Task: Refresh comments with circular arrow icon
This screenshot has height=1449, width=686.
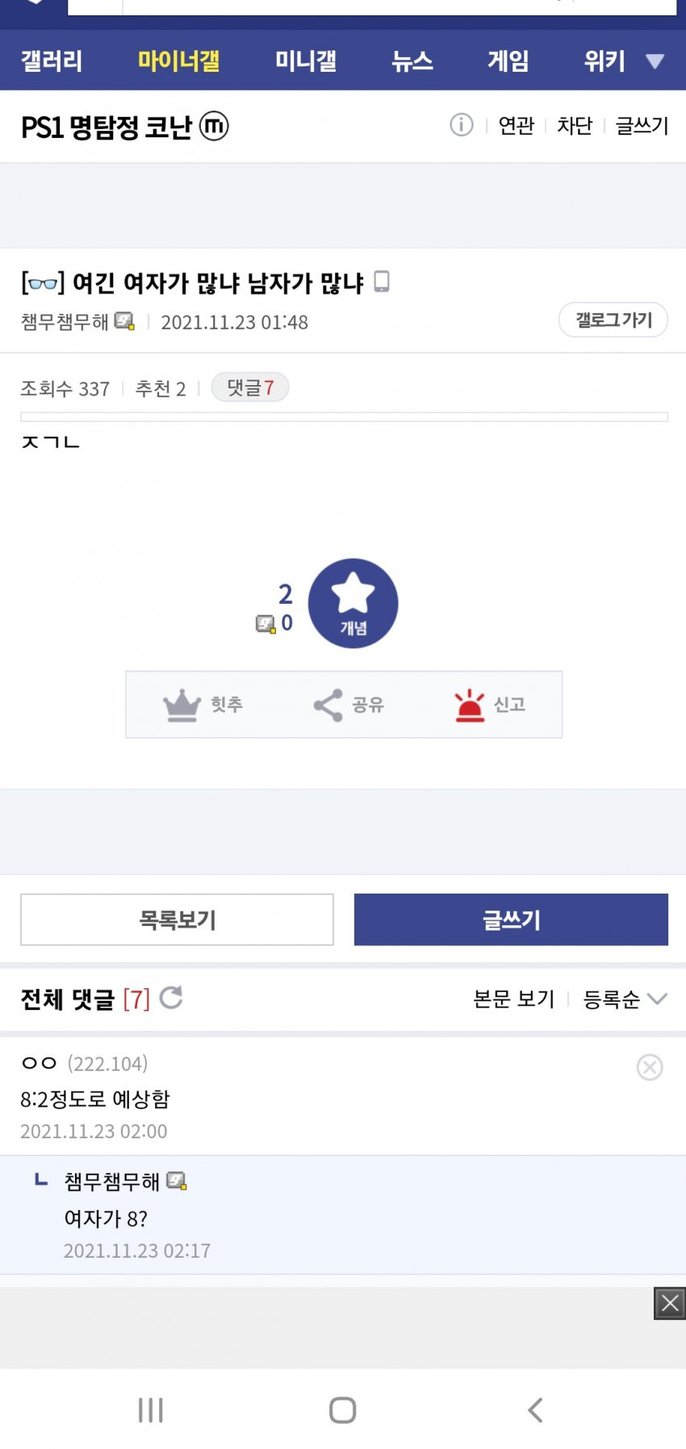Action: coord(171,998)
